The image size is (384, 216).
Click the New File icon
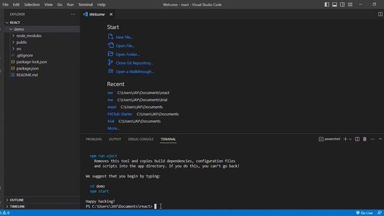[110, 37]
